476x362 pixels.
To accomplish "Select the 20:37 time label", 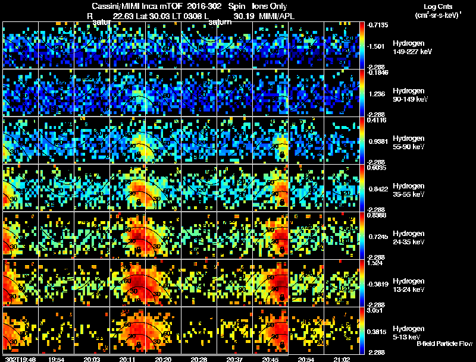I will [x=234, y=359].
